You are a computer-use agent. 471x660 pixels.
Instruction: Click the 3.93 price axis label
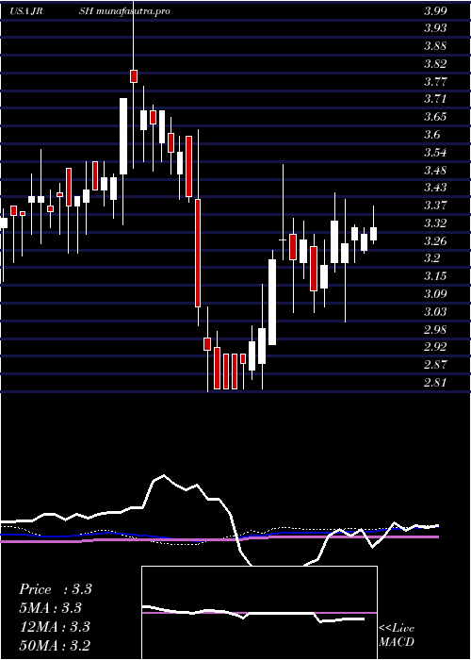pos(435,28)
